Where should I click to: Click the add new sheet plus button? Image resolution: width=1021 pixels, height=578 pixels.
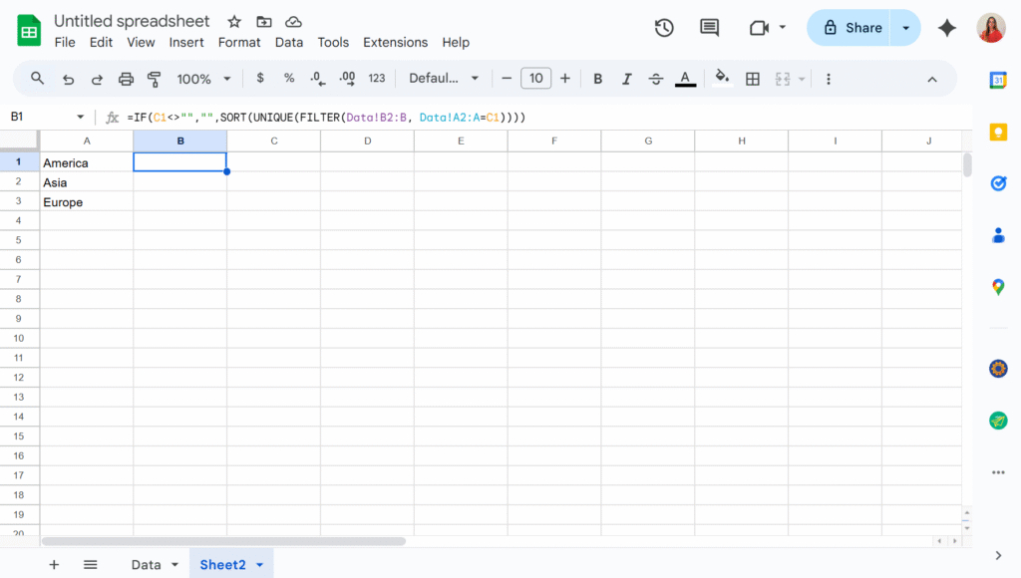click(x=54, y=565)
